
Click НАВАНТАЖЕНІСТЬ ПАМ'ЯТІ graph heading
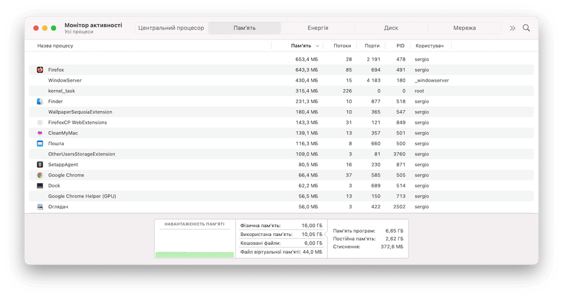tap(195, 224)
